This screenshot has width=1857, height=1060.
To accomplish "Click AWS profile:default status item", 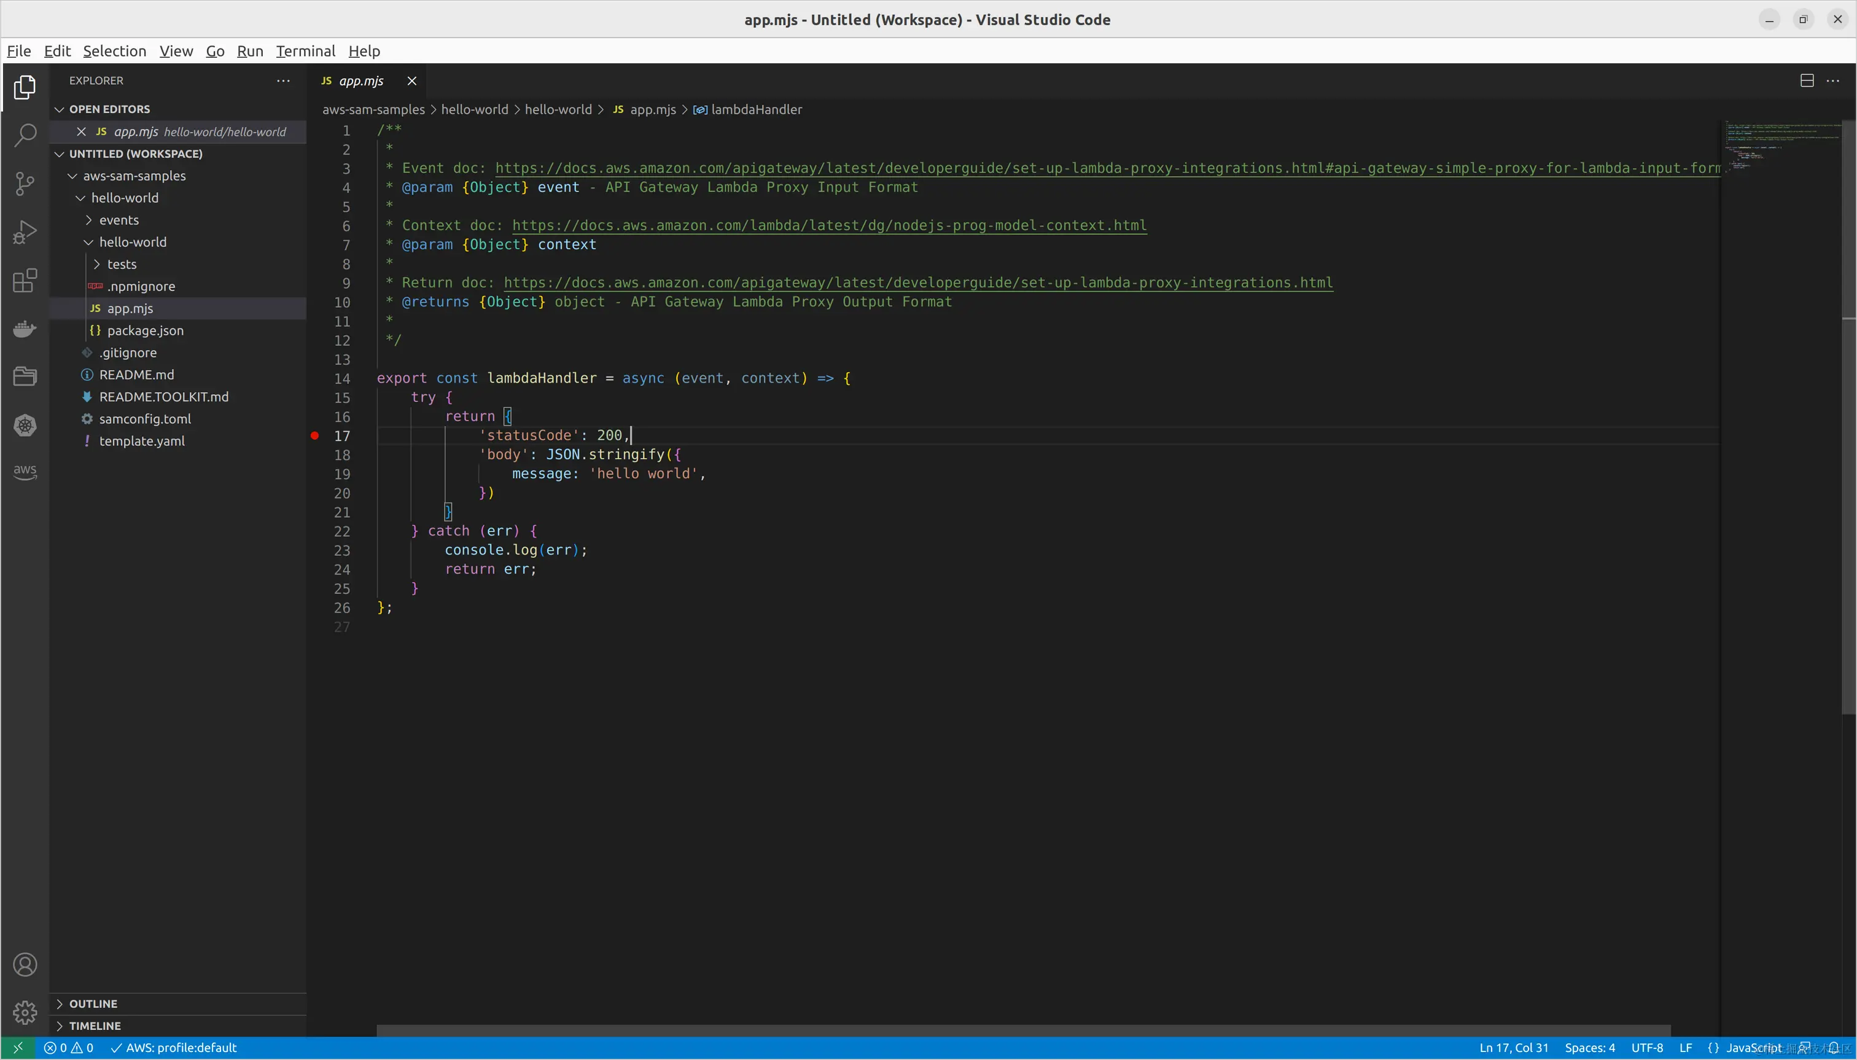I will point(174,1048).
